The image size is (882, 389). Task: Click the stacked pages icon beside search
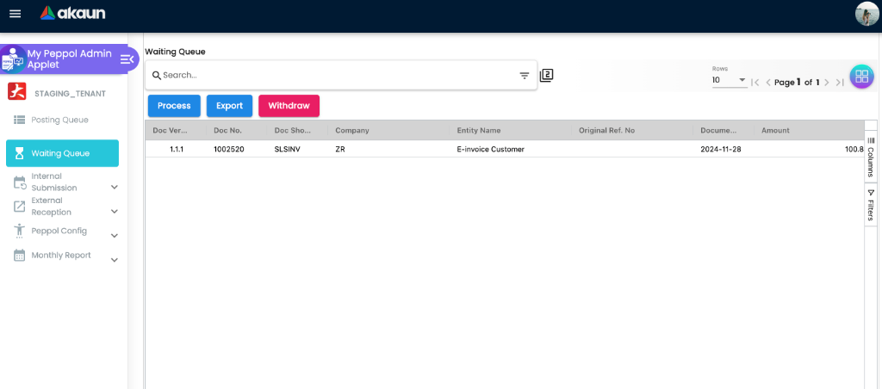(546, 76)
